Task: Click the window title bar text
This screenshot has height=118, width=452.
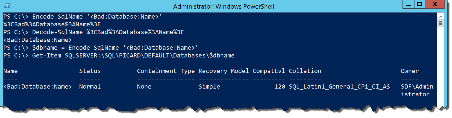Action: [224, 6]
